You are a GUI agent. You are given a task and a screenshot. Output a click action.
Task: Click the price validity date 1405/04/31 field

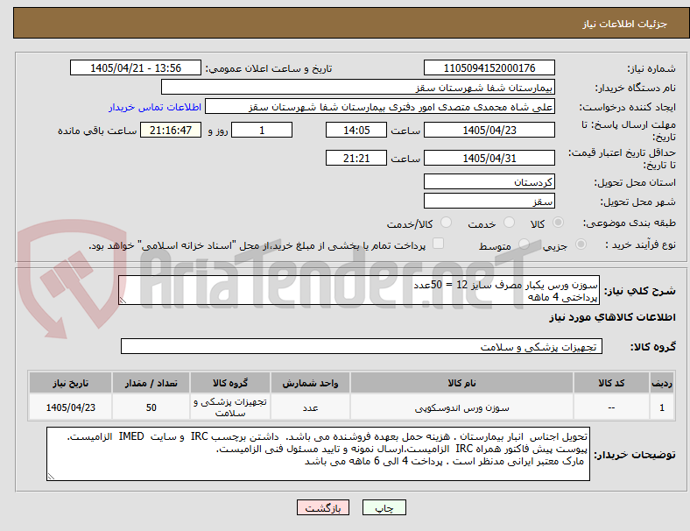489,158
